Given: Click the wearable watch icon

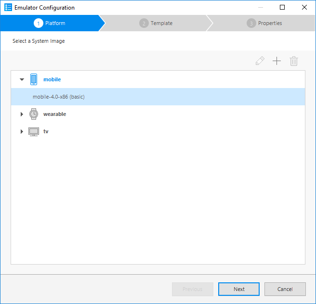Looking at the screenshot, I should coord(33,114).
